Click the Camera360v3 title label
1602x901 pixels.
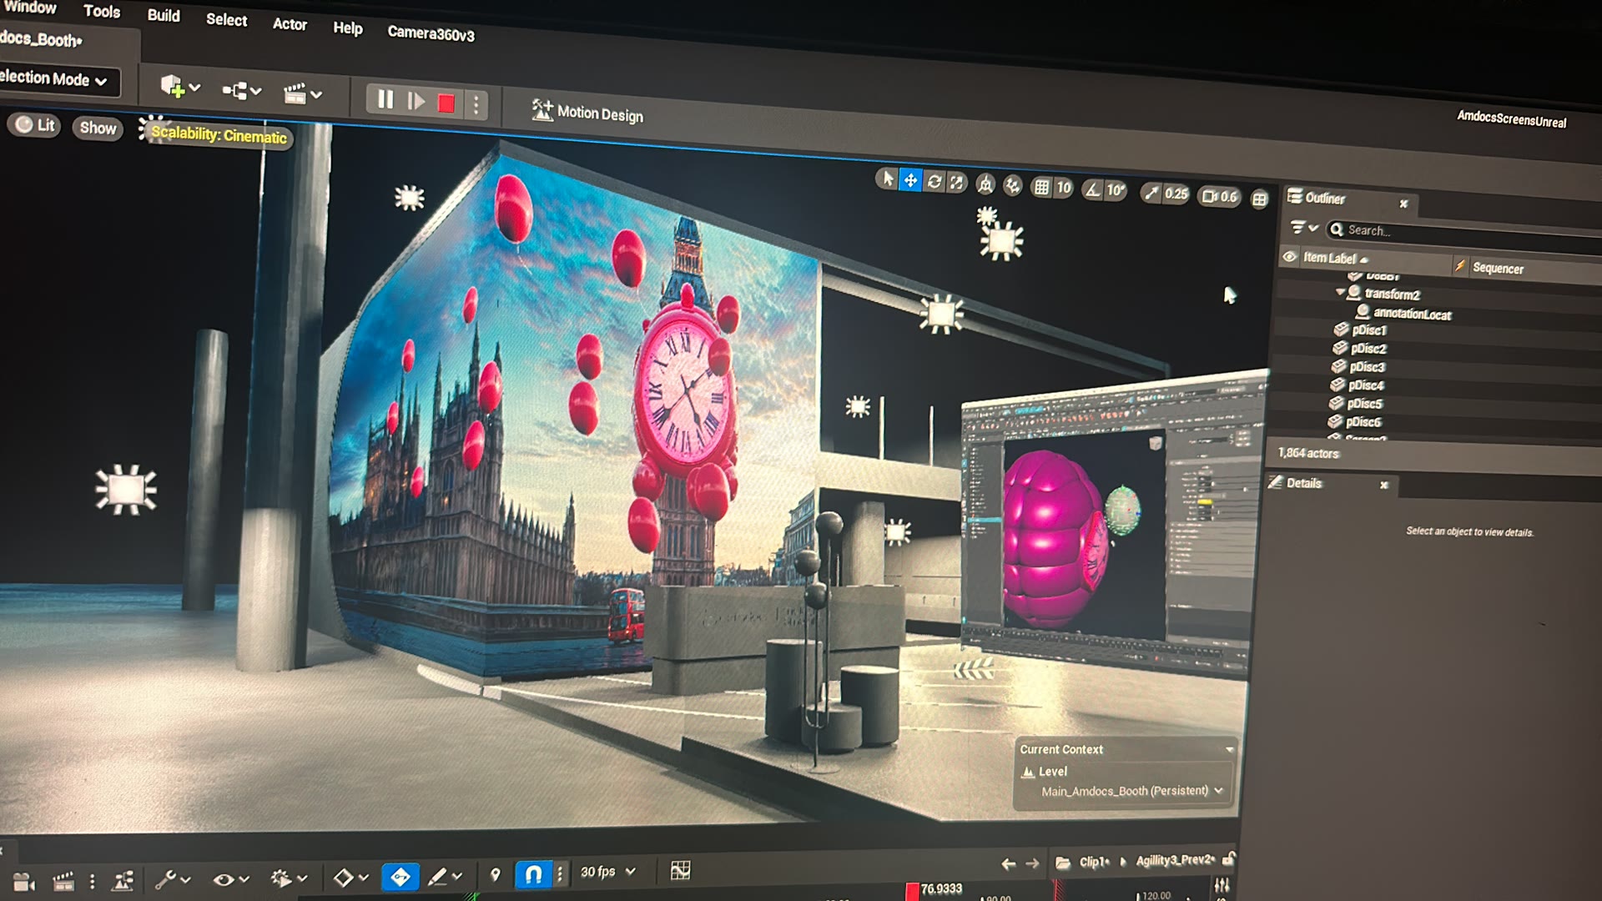click(431, 34)
